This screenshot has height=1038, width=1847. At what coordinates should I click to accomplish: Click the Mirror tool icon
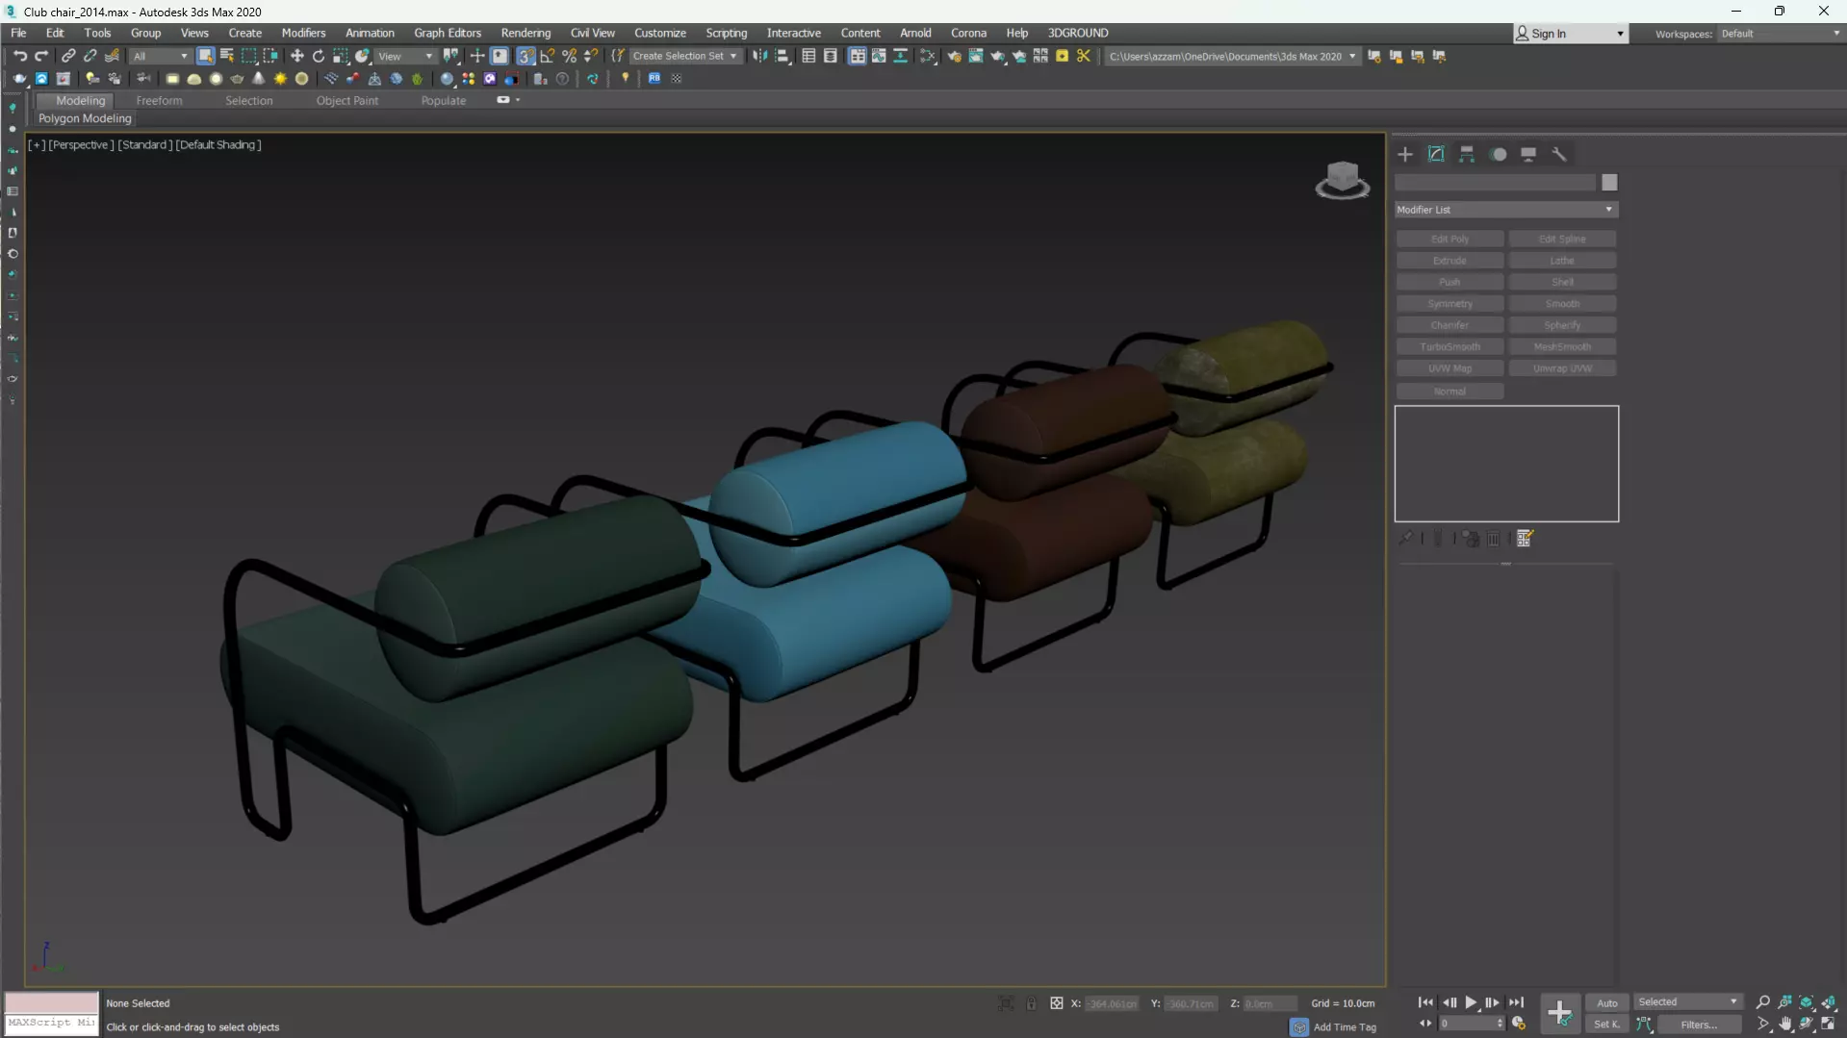(760, 56)
